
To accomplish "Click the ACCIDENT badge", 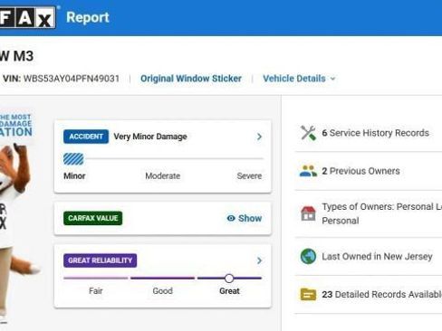I will click(x=86, y=137).
